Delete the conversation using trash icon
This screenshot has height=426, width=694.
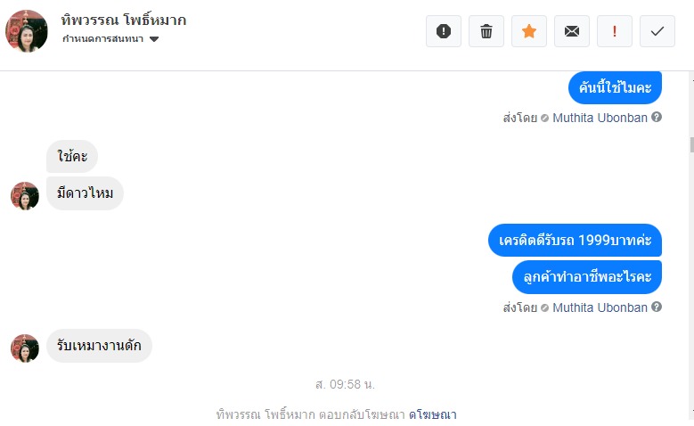point(486,31)
